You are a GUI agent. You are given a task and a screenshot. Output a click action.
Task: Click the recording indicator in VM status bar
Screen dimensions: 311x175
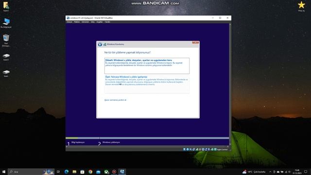click(x=206, y=149)
